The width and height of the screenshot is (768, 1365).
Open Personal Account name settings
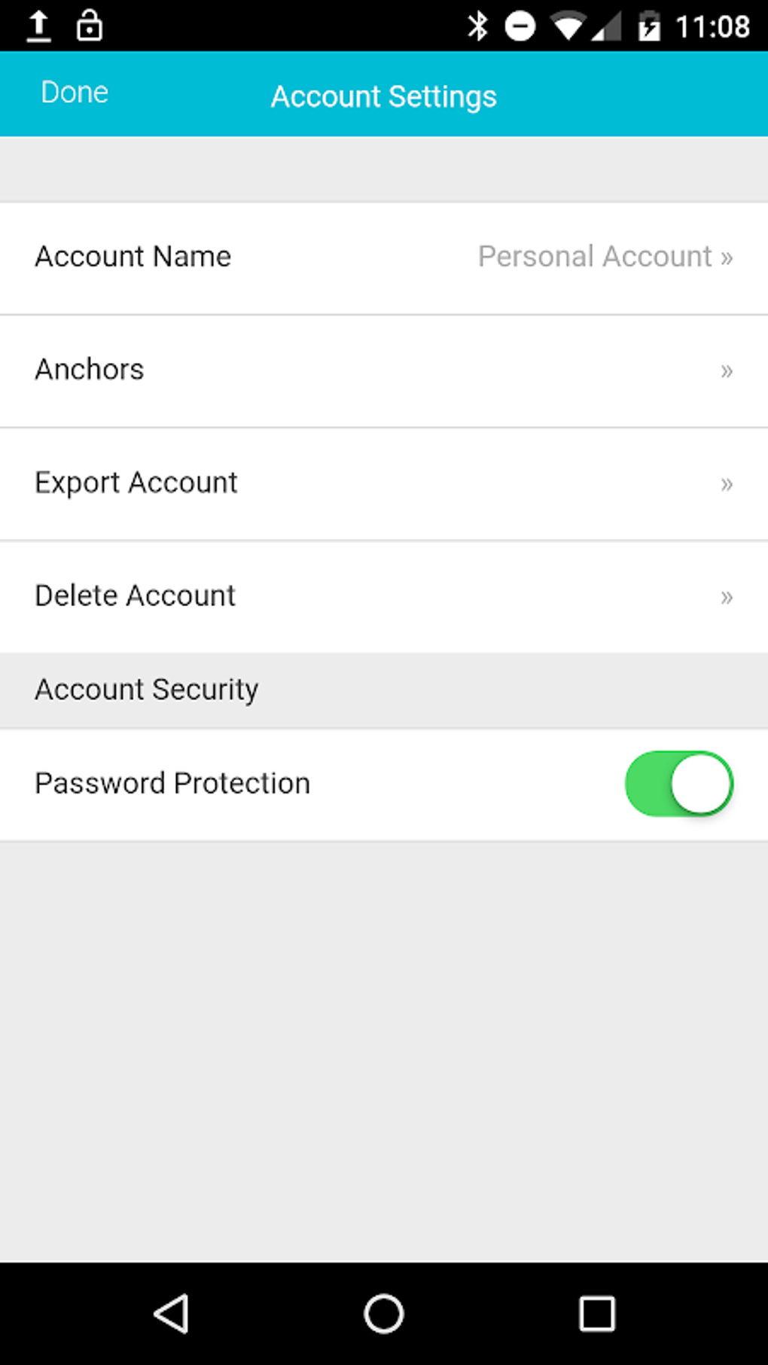pos(605,257)
